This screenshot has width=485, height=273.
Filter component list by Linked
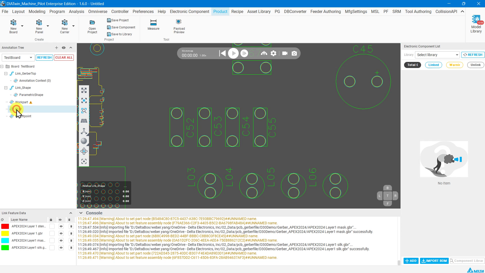click(x=433, y=65)
